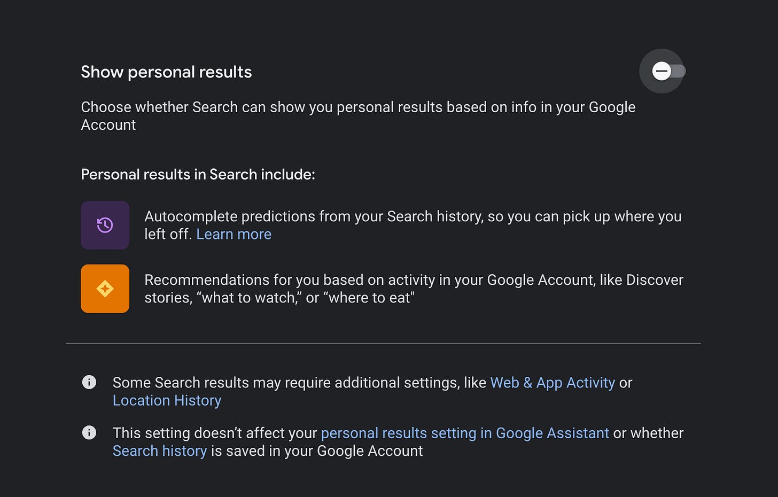Open the Location History link
The height and width of the screenshot is (497, 778).
click(x=167, y=400)
